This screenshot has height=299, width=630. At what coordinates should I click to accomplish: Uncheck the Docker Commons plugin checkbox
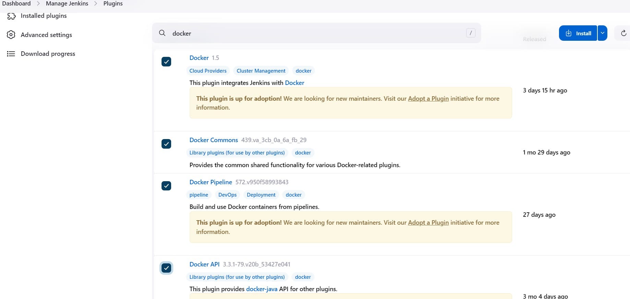point(166,144)
